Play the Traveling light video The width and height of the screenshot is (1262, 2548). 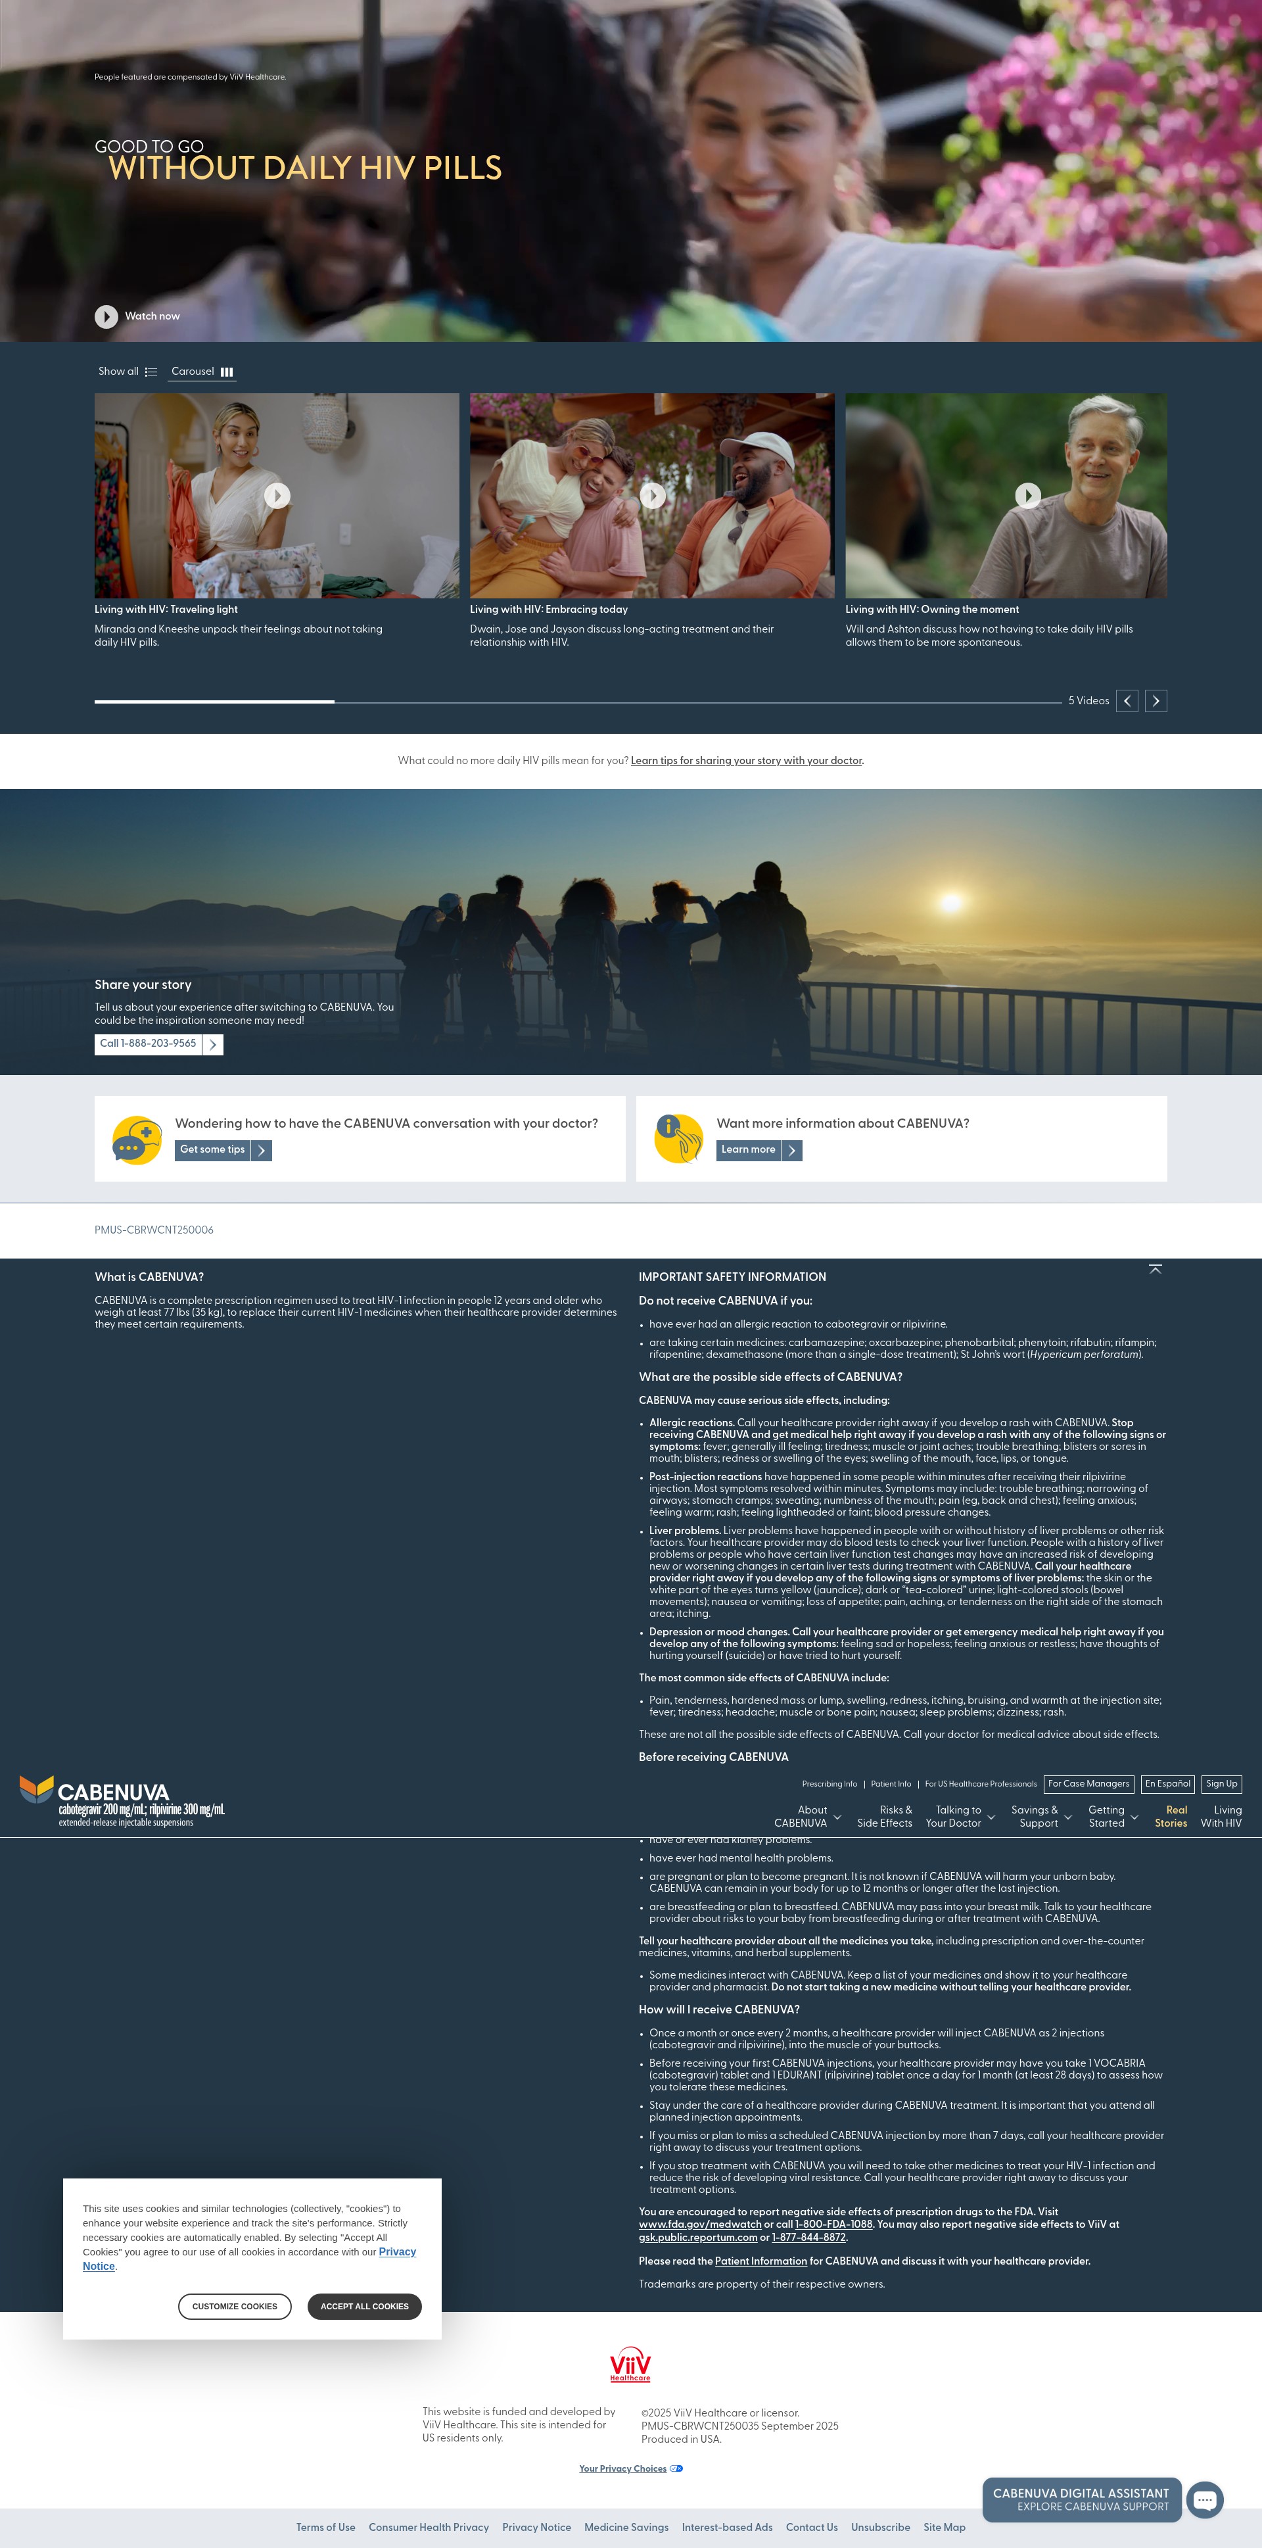[x=277, y=496]
